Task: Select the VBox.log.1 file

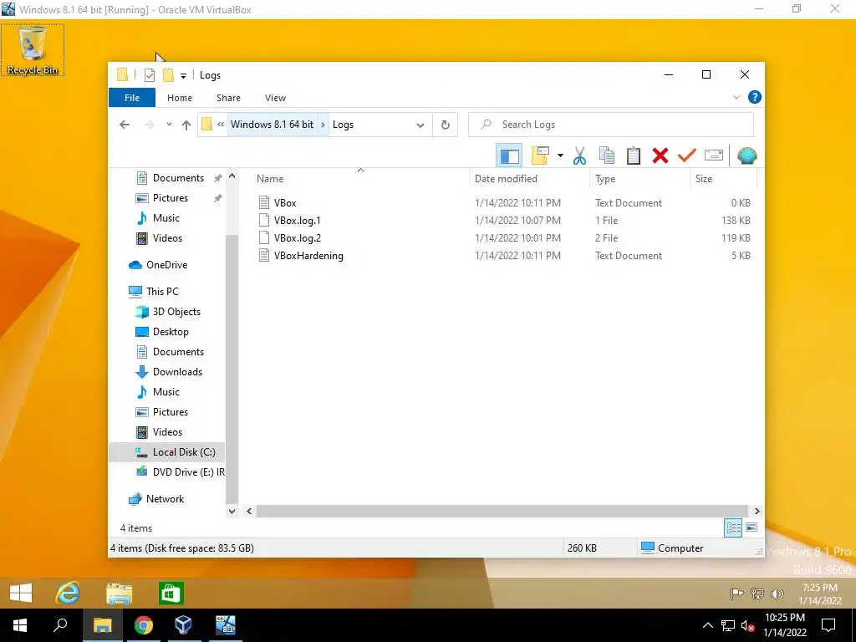Action: [x=297, y=221]
